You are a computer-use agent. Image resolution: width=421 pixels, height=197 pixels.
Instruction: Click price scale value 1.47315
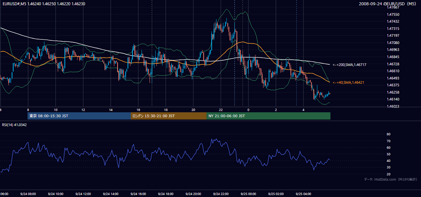[393, 29]
